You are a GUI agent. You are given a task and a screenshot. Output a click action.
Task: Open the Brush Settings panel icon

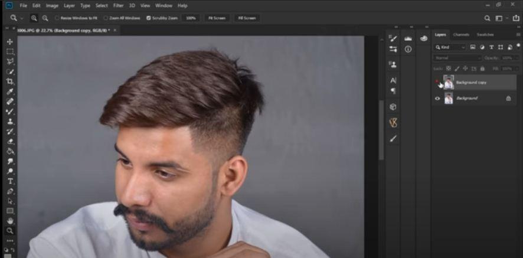[x=393, y=39]
